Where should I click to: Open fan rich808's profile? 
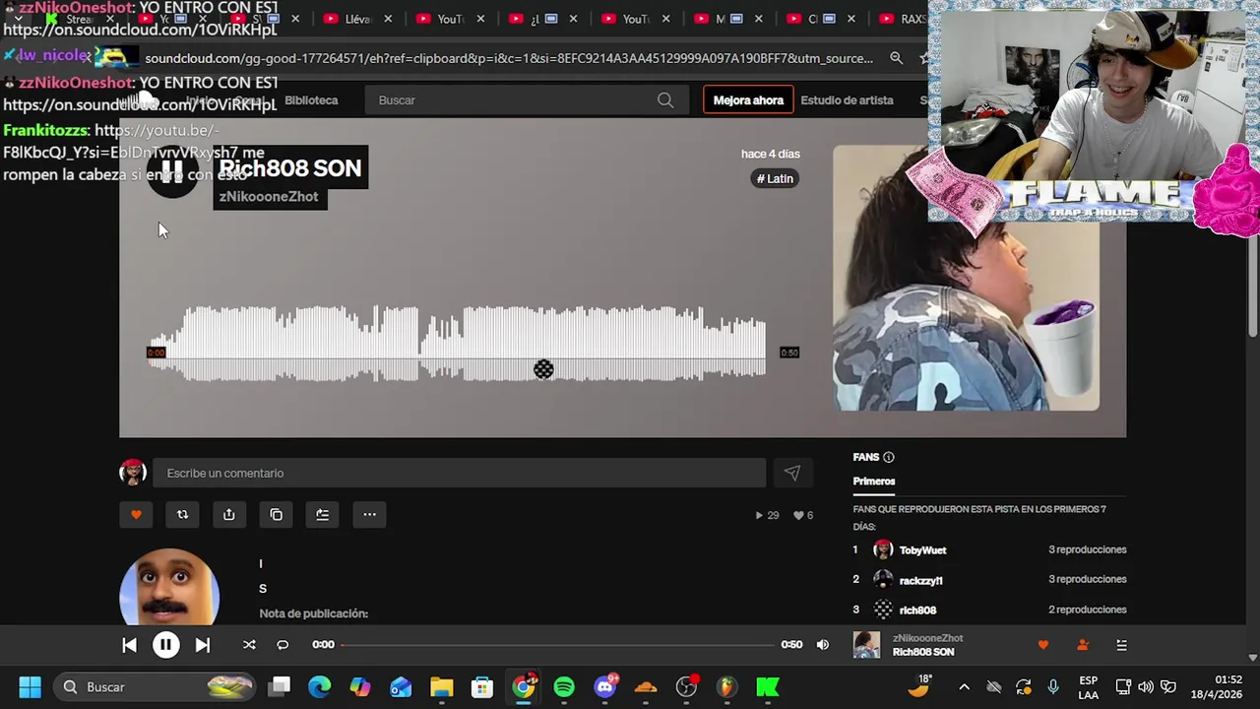pyautogui.click(x=917, y=610)
